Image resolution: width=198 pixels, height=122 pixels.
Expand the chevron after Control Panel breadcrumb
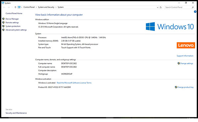point(36,7)
